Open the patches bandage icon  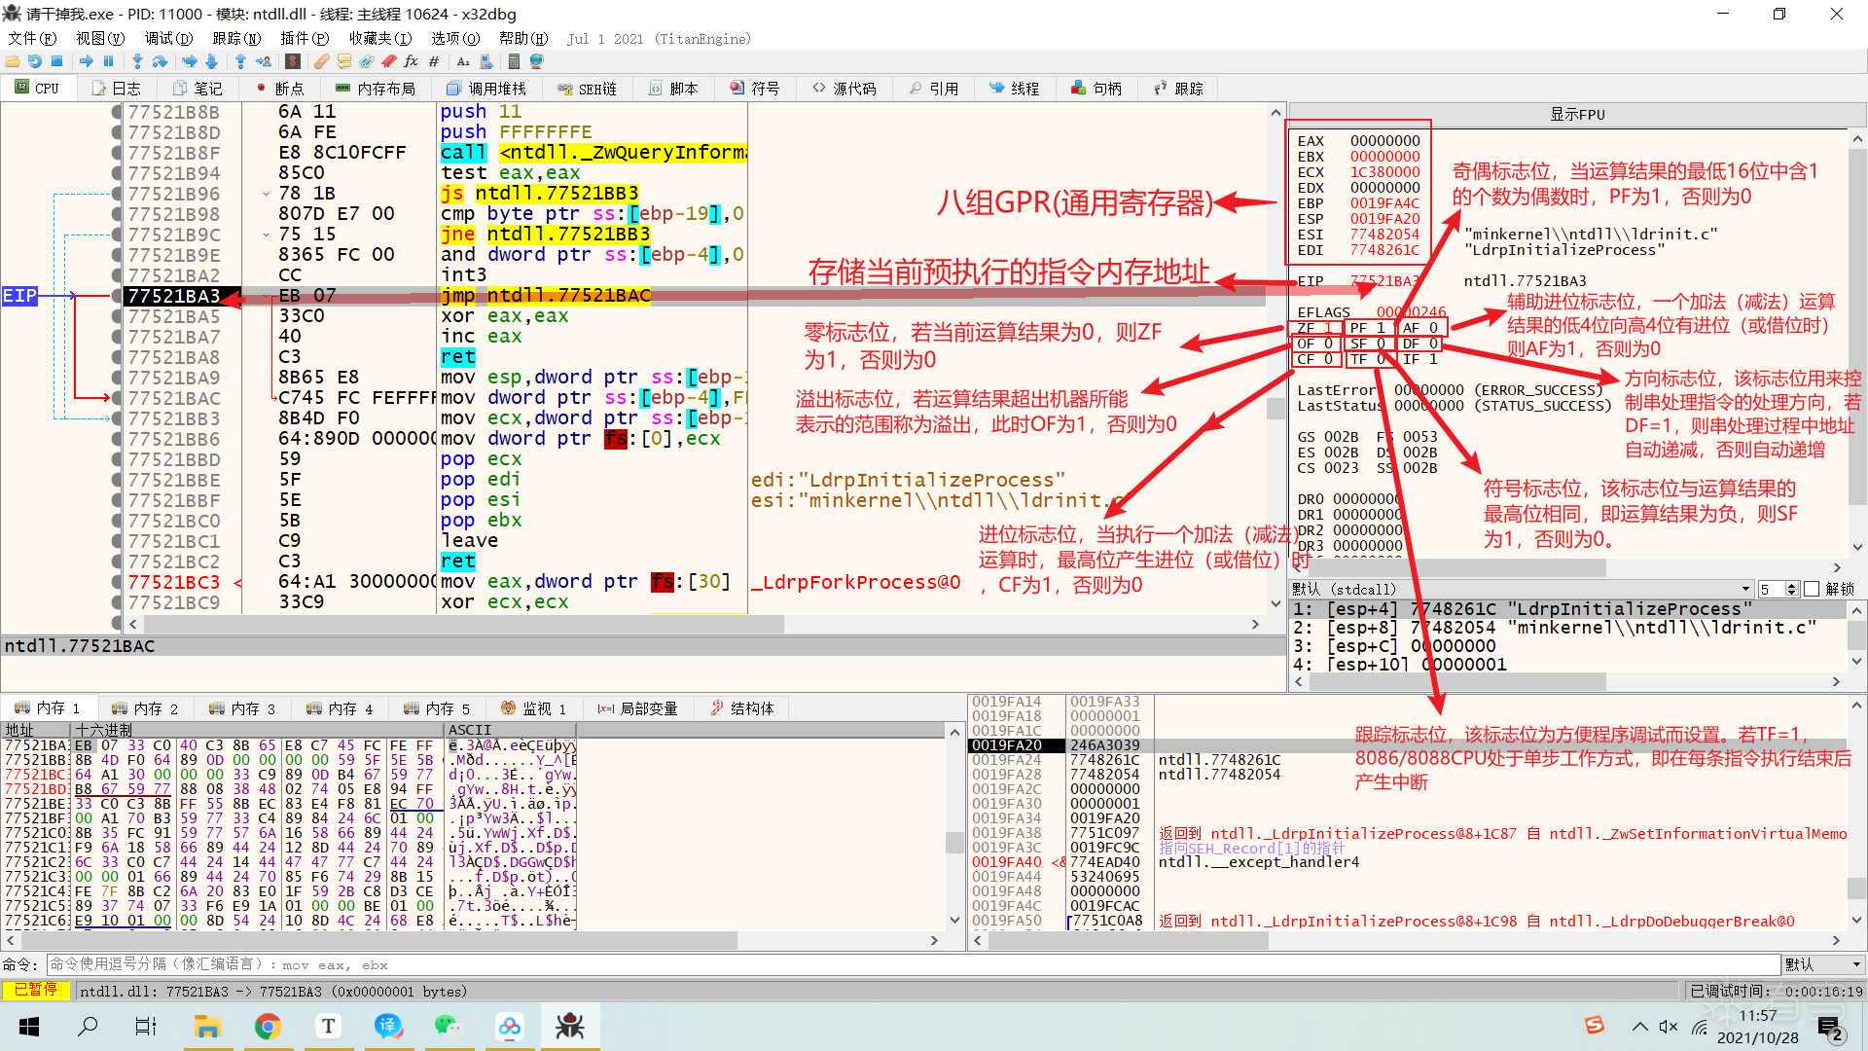pos(321,61)
